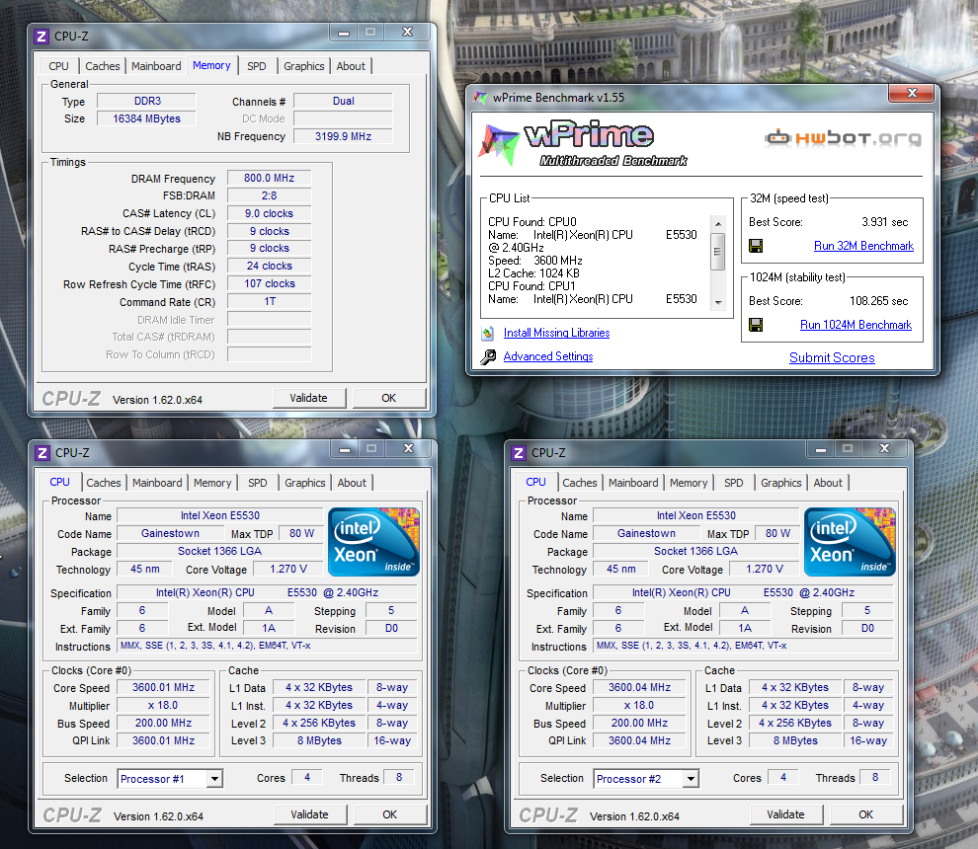Screen dimensions: 978x849
Task: Click OK in the Processor #1 window
Action: tap(390, 814)
